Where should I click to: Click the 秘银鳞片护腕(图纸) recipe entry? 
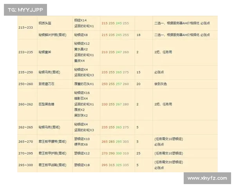[52, 35]
